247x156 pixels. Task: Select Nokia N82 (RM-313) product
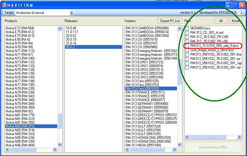(31, 126)
